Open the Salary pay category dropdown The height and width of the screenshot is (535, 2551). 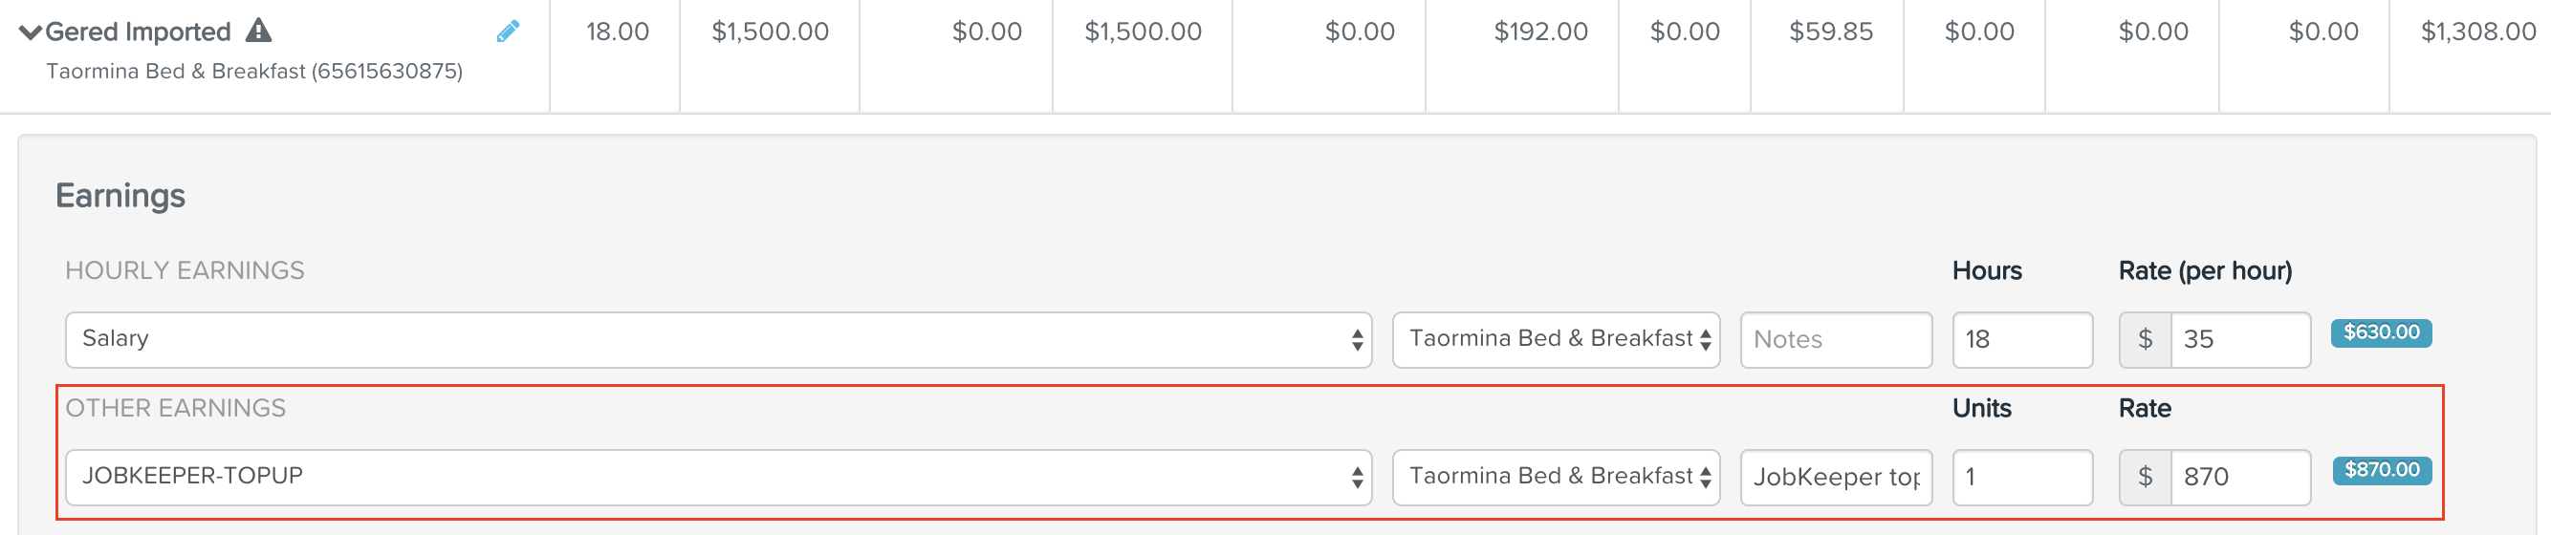[718, 339]
